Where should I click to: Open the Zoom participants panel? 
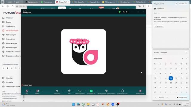57,92
